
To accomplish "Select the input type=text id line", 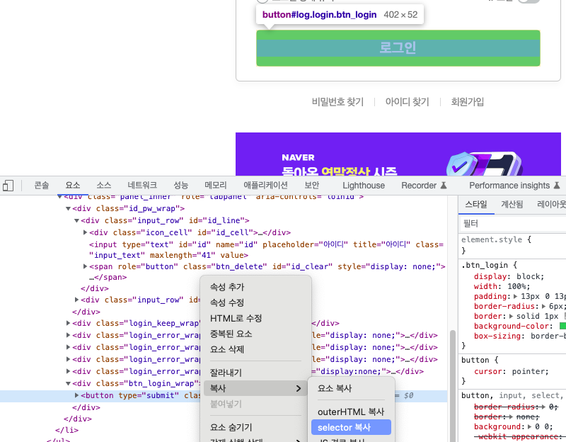I will click(266, 250).
